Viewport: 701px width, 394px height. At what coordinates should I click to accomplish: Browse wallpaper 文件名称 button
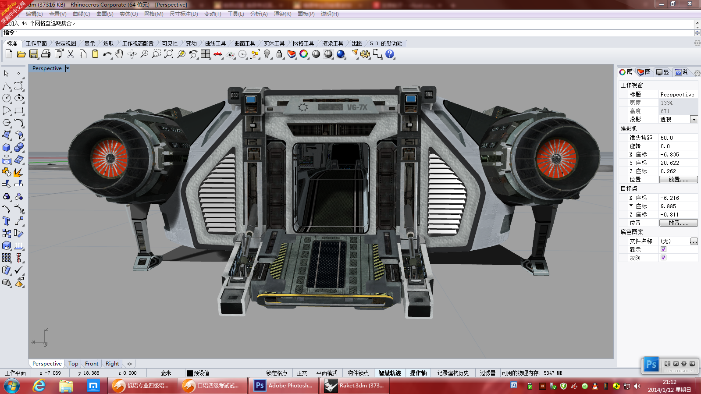click(694, 241)
